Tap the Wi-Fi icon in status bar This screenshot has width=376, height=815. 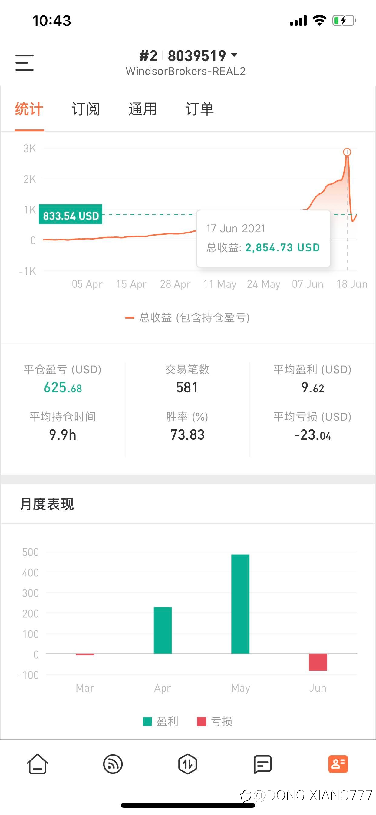319,21
